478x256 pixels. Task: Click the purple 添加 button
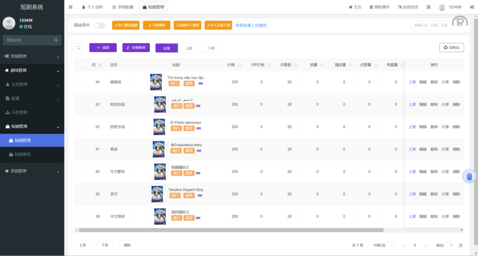[x=103, y=48]
